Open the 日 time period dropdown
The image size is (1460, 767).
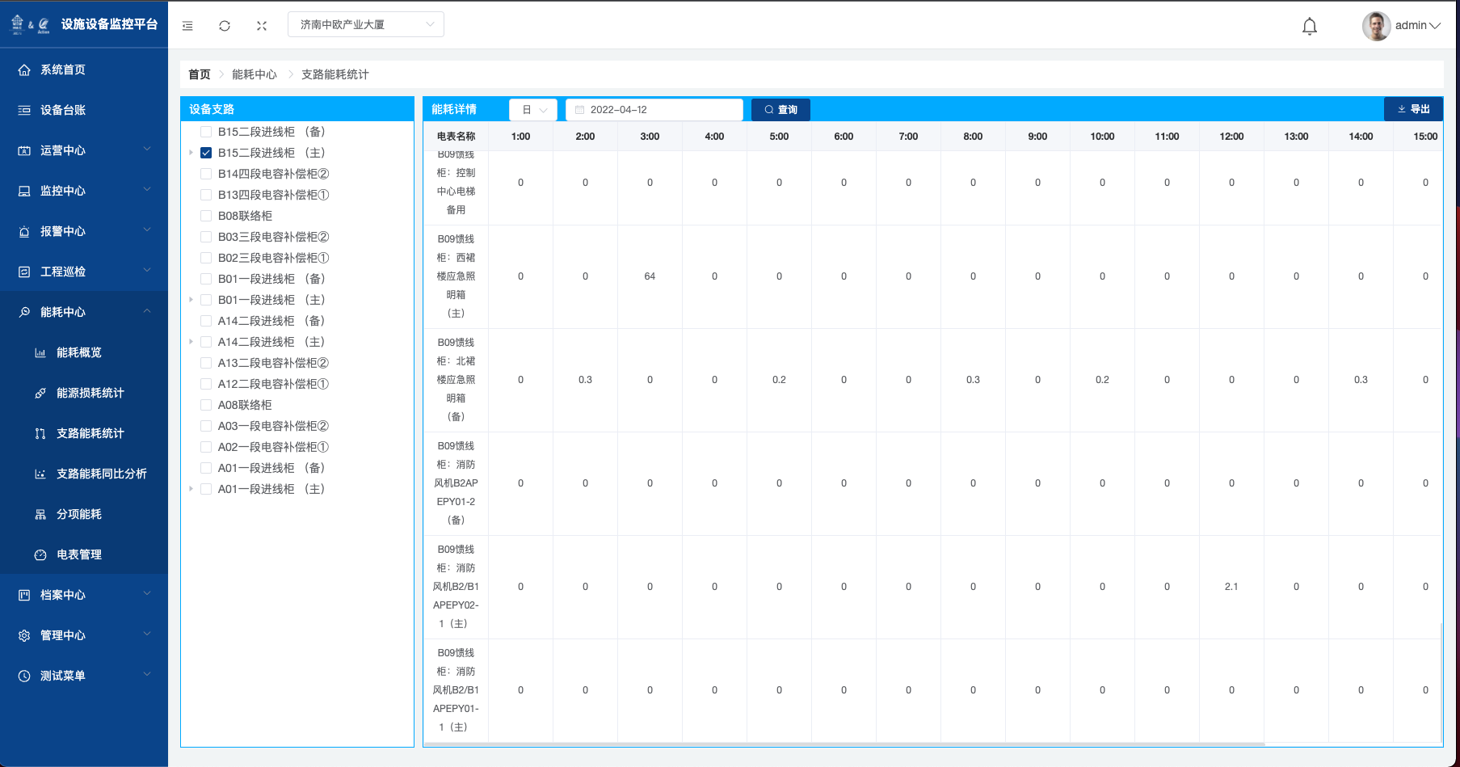533,110
